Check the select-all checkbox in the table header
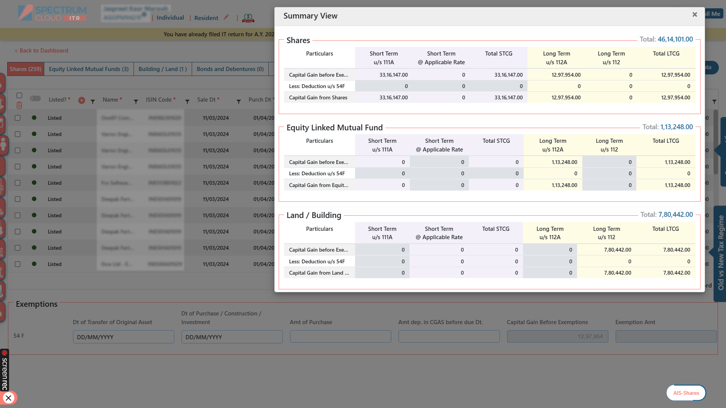The width and height of the screenshot is (726, 408). [x=19, y=96]
